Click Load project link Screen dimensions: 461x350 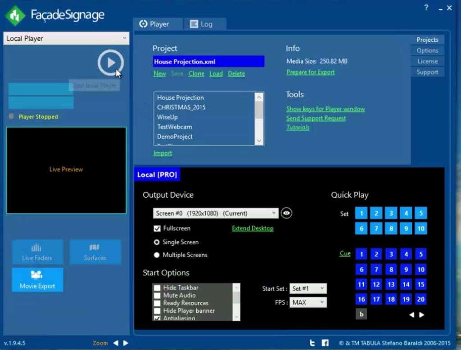pyautogui.click(x=216, y=74)
